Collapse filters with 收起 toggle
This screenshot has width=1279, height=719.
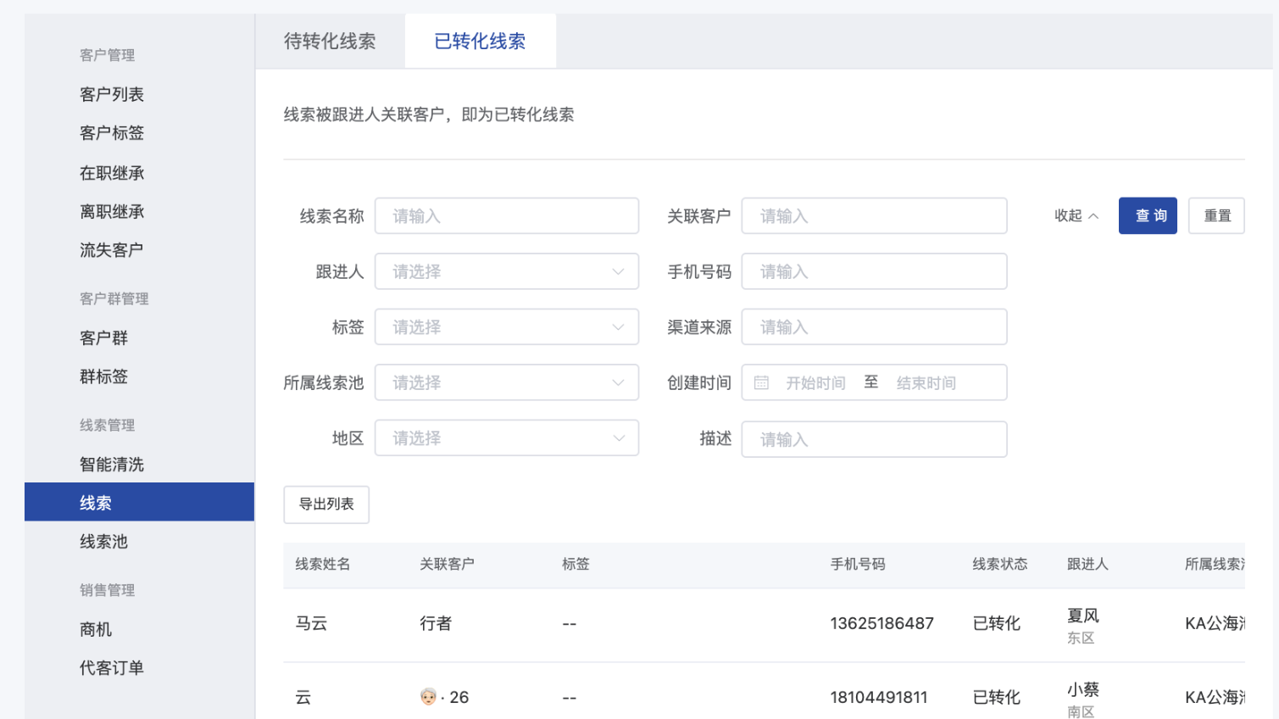point(1076,216)
